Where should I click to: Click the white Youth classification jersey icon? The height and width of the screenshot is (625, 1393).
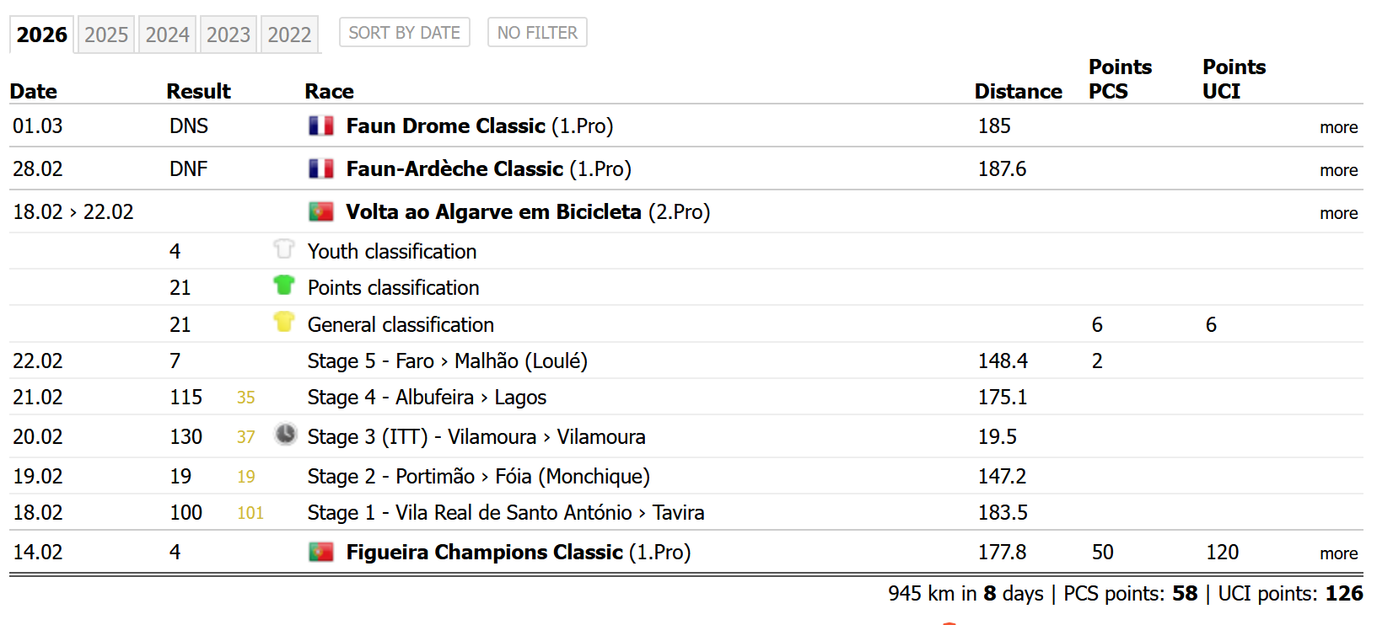pos(284,249)
